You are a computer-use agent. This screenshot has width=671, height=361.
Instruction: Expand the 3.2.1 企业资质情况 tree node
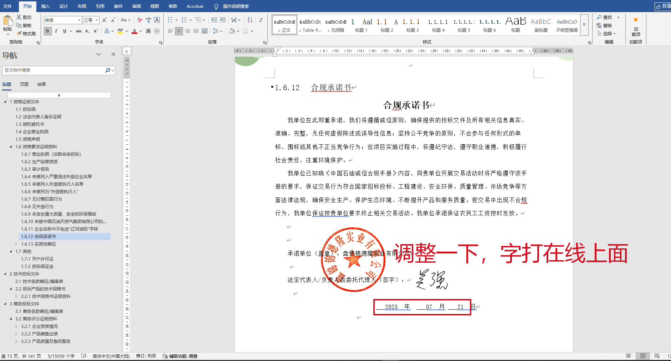[x=16, y=326]
